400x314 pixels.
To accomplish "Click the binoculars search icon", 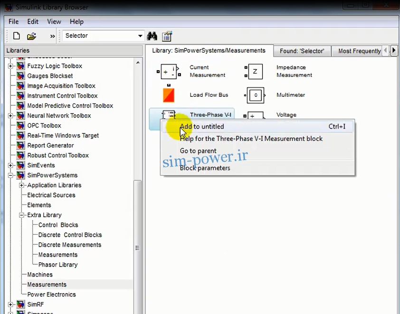I will point(152,36).
